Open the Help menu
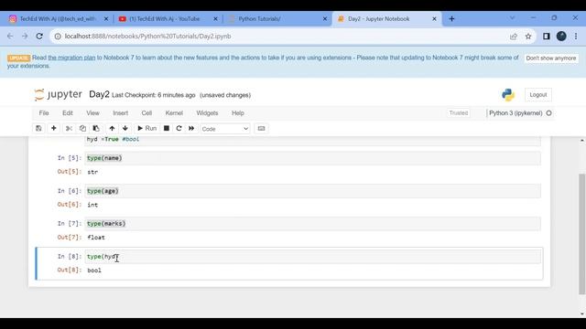586x329 pixels. click(238, 113)
